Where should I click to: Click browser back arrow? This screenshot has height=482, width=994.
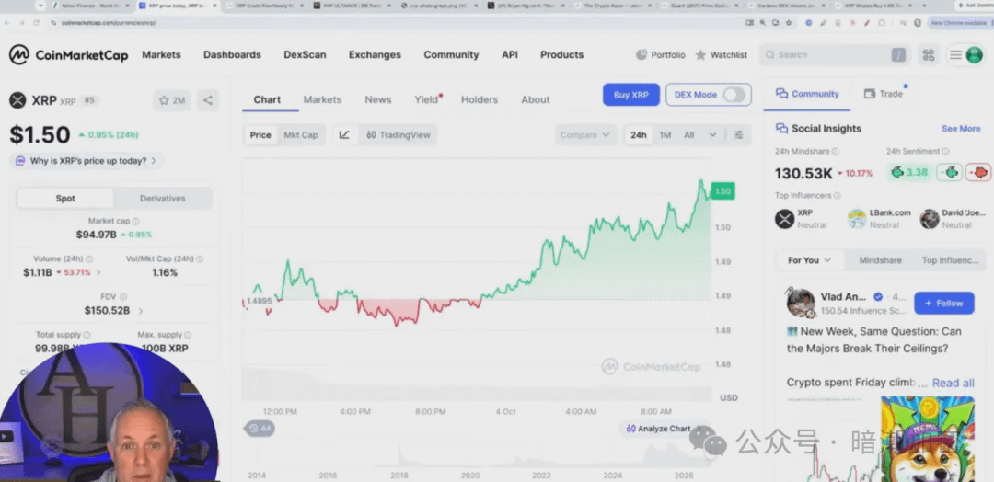pyautogui.click(x=7, y=22)
